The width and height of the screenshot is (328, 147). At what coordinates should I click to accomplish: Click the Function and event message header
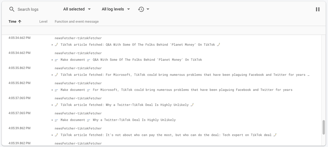pos(76,22)
